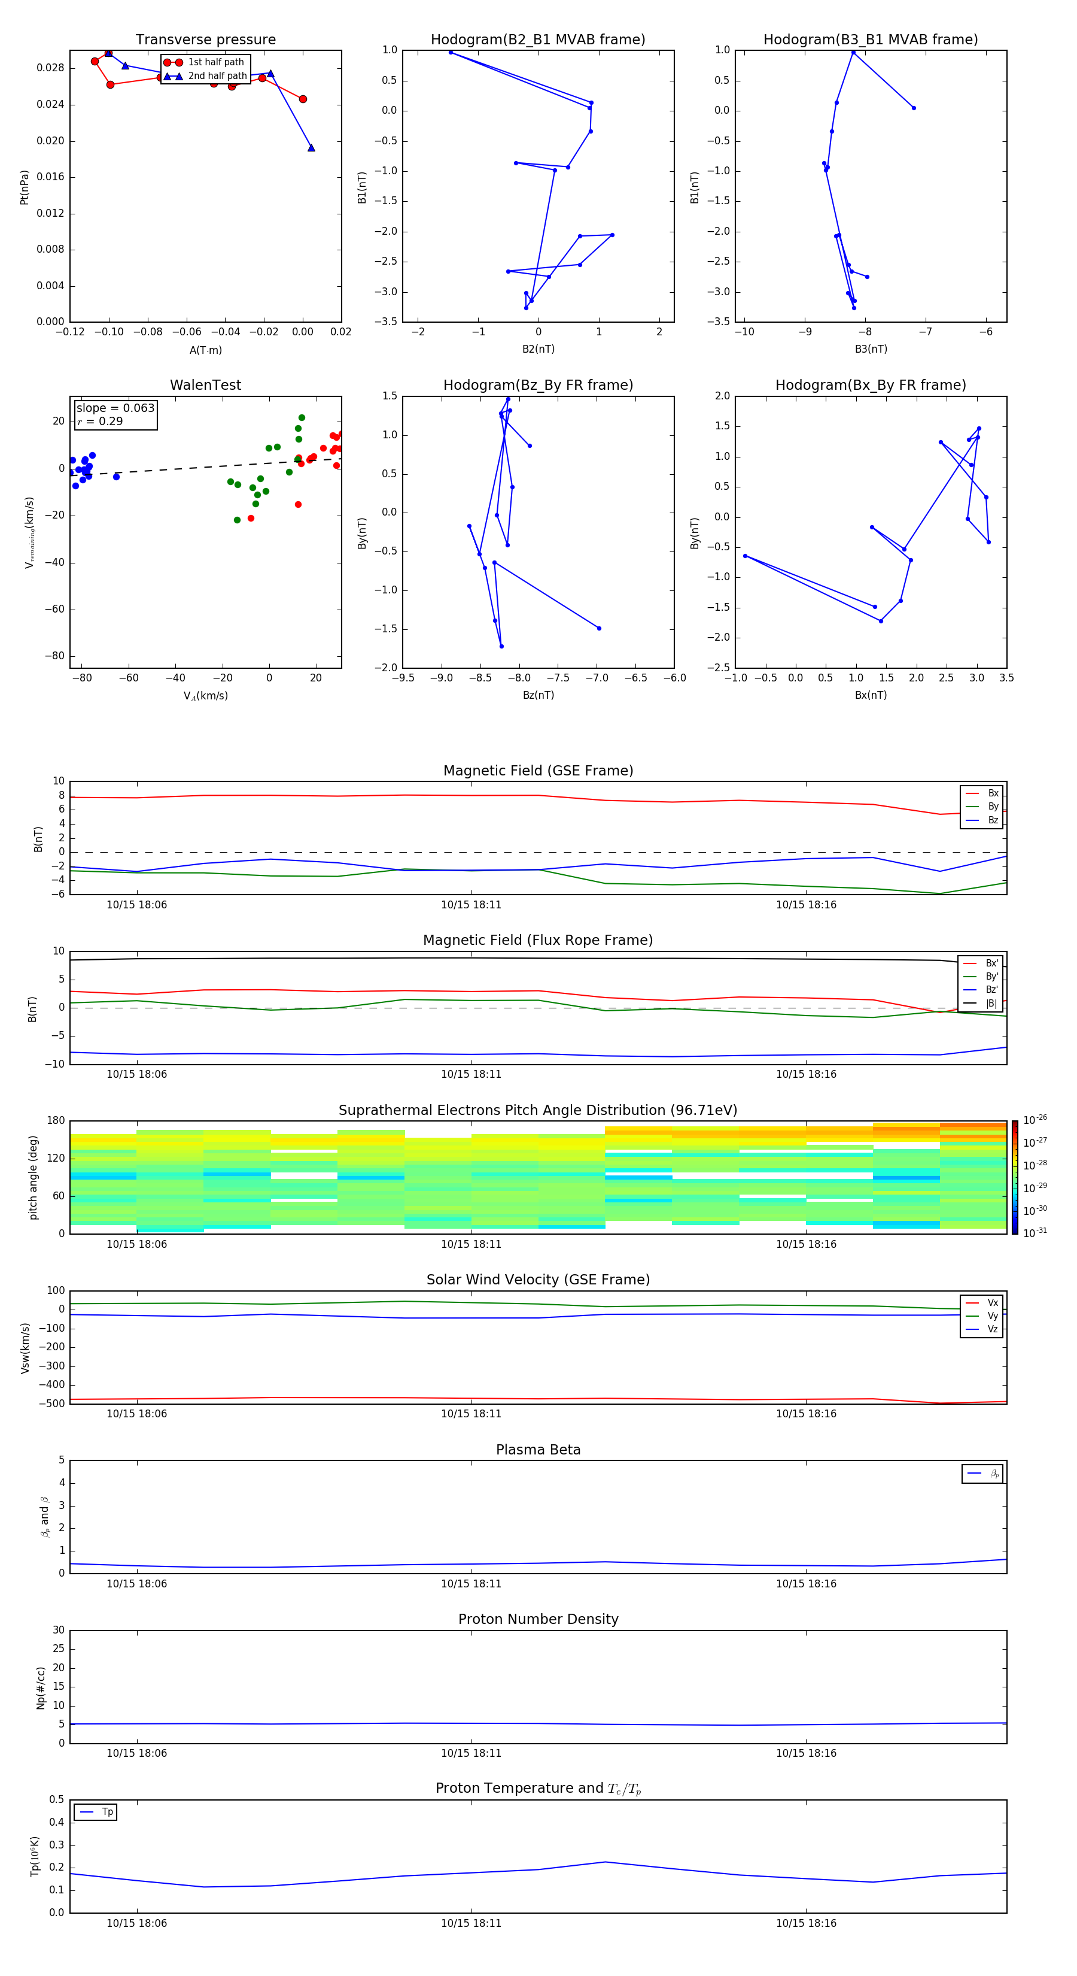1077x1976 pixels.
Task: Click the "Hodogram(B2_B1 MVAB frame)" title
Action: [x=538, y=40]
